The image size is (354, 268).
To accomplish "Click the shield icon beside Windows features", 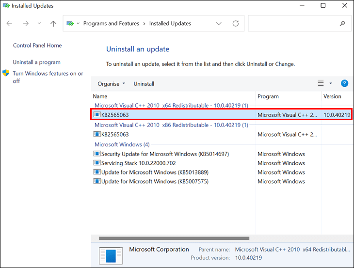I will click(x=6, y=73).
